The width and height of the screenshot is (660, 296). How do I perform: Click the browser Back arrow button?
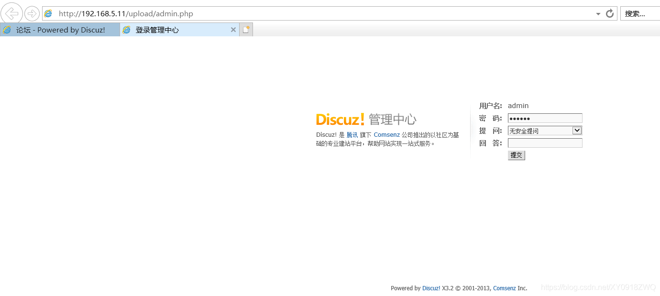pyautogui.click(x=11, y=13)
